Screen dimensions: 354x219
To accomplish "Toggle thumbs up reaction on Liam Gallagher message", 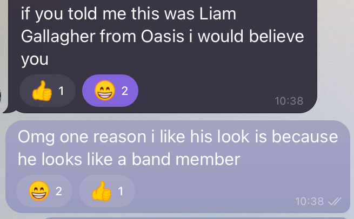I will [x=48, y=91].
